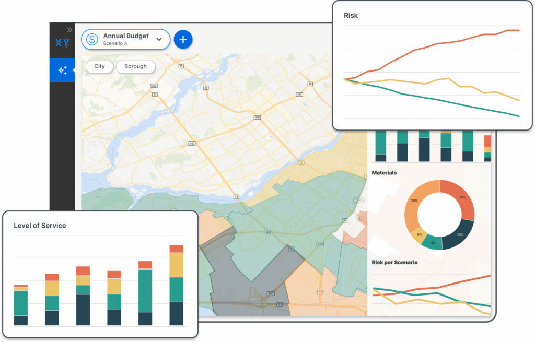Select the route 20 highway marker
The width and height of the screenshot is (535, 342).
[280, 304]
